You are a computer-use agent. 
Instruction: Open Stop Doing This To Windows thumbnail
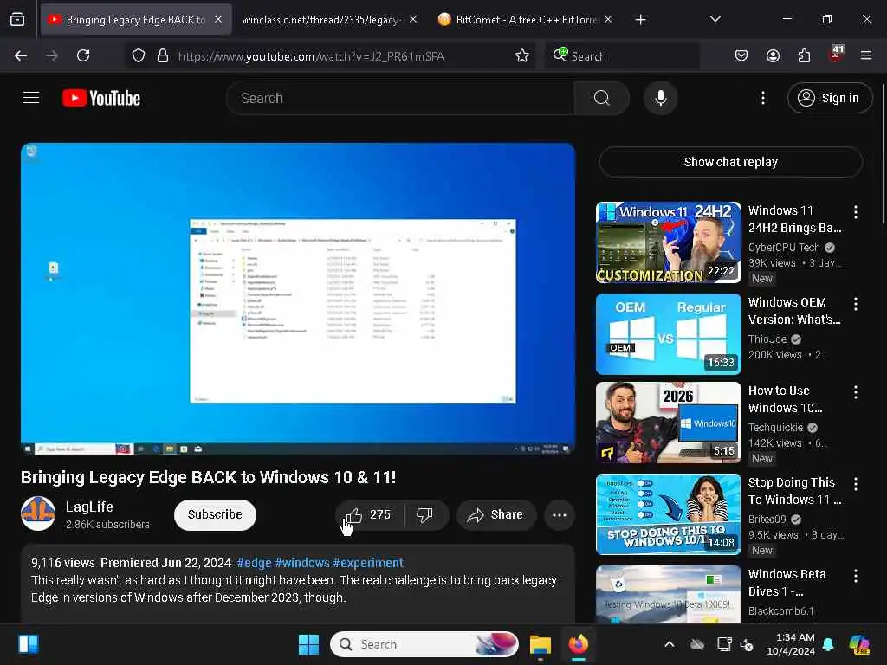click(x=668, y=514)
